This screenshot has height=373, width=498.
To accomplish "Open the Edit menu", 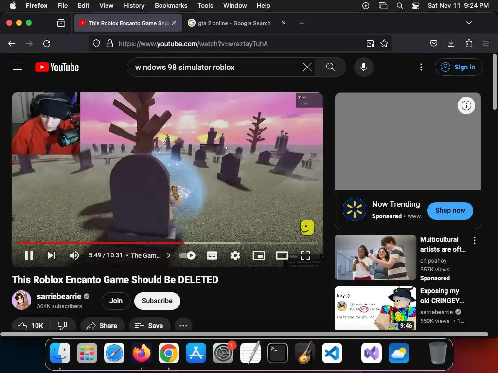I will (x=83, y=6).
